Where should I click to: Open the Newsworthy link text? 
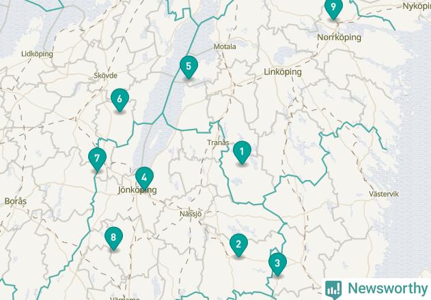387,288
